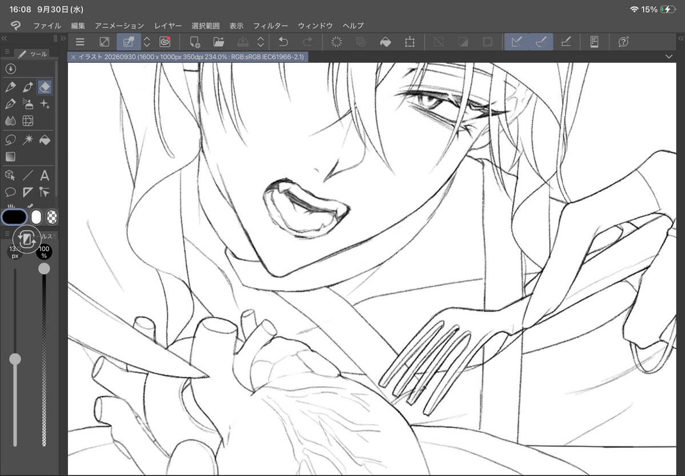Image resolution: width=685 pixels, height=476 pixels.
Task: Swap main and sub colors with circular icon
Action: [27, 239]
